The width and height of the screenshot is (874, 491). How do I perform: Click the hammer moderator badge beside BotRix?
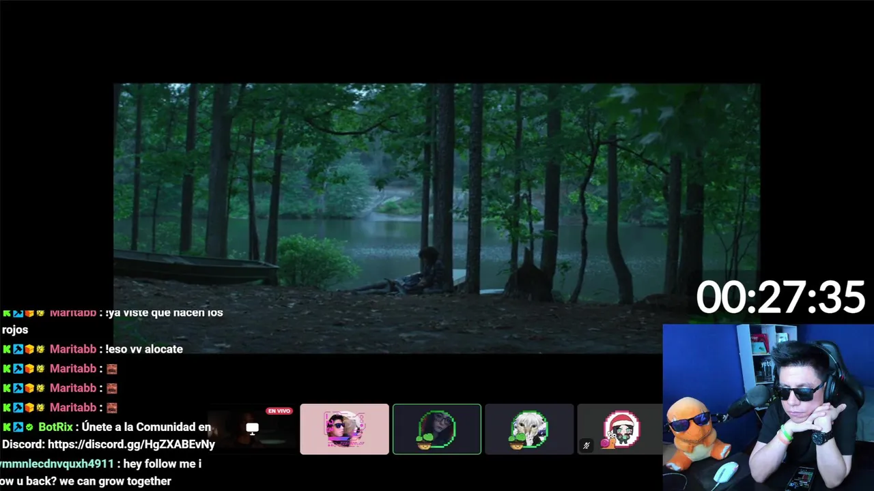18,427
